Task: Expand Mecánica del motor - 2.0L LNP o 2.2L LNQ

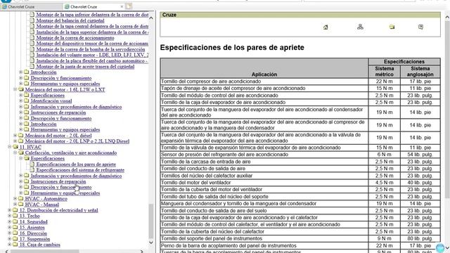Action: [x=15, y=141]
